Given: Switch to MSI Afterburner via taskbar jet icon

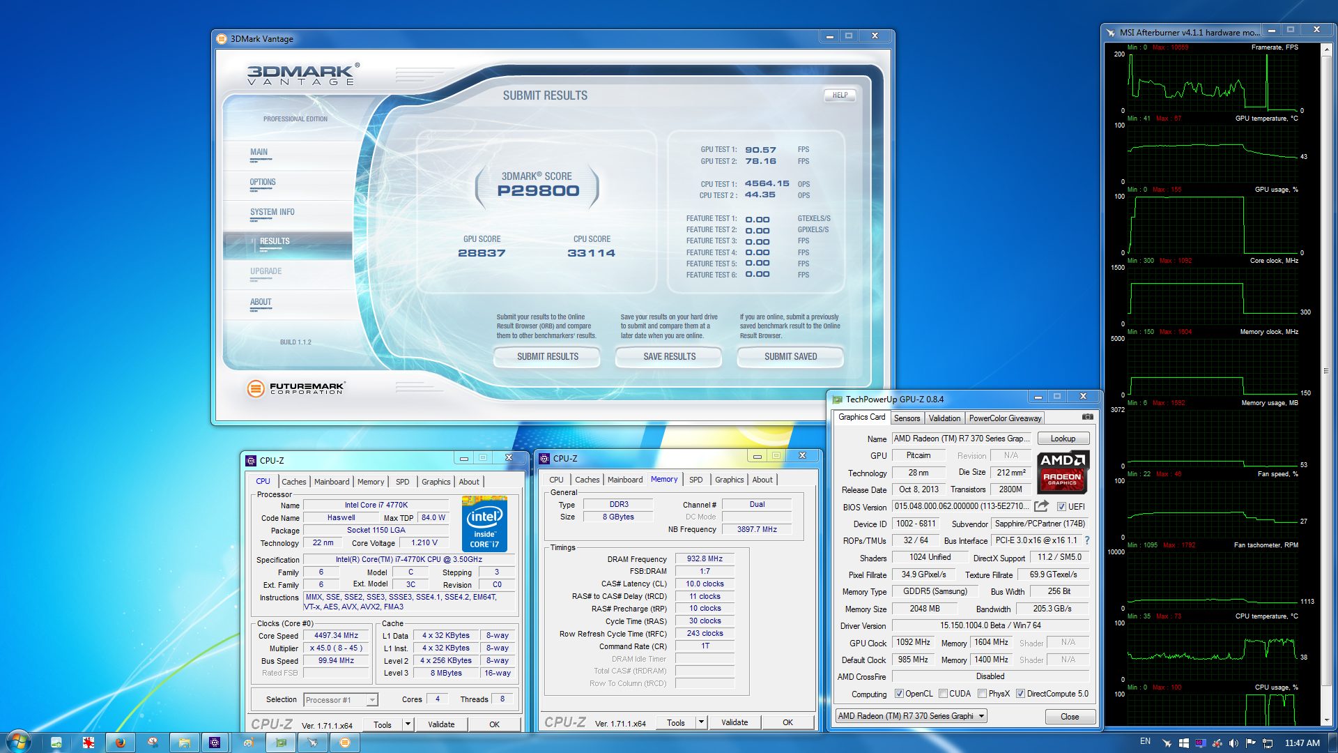Looking at the screenshot, I should 312,743.
